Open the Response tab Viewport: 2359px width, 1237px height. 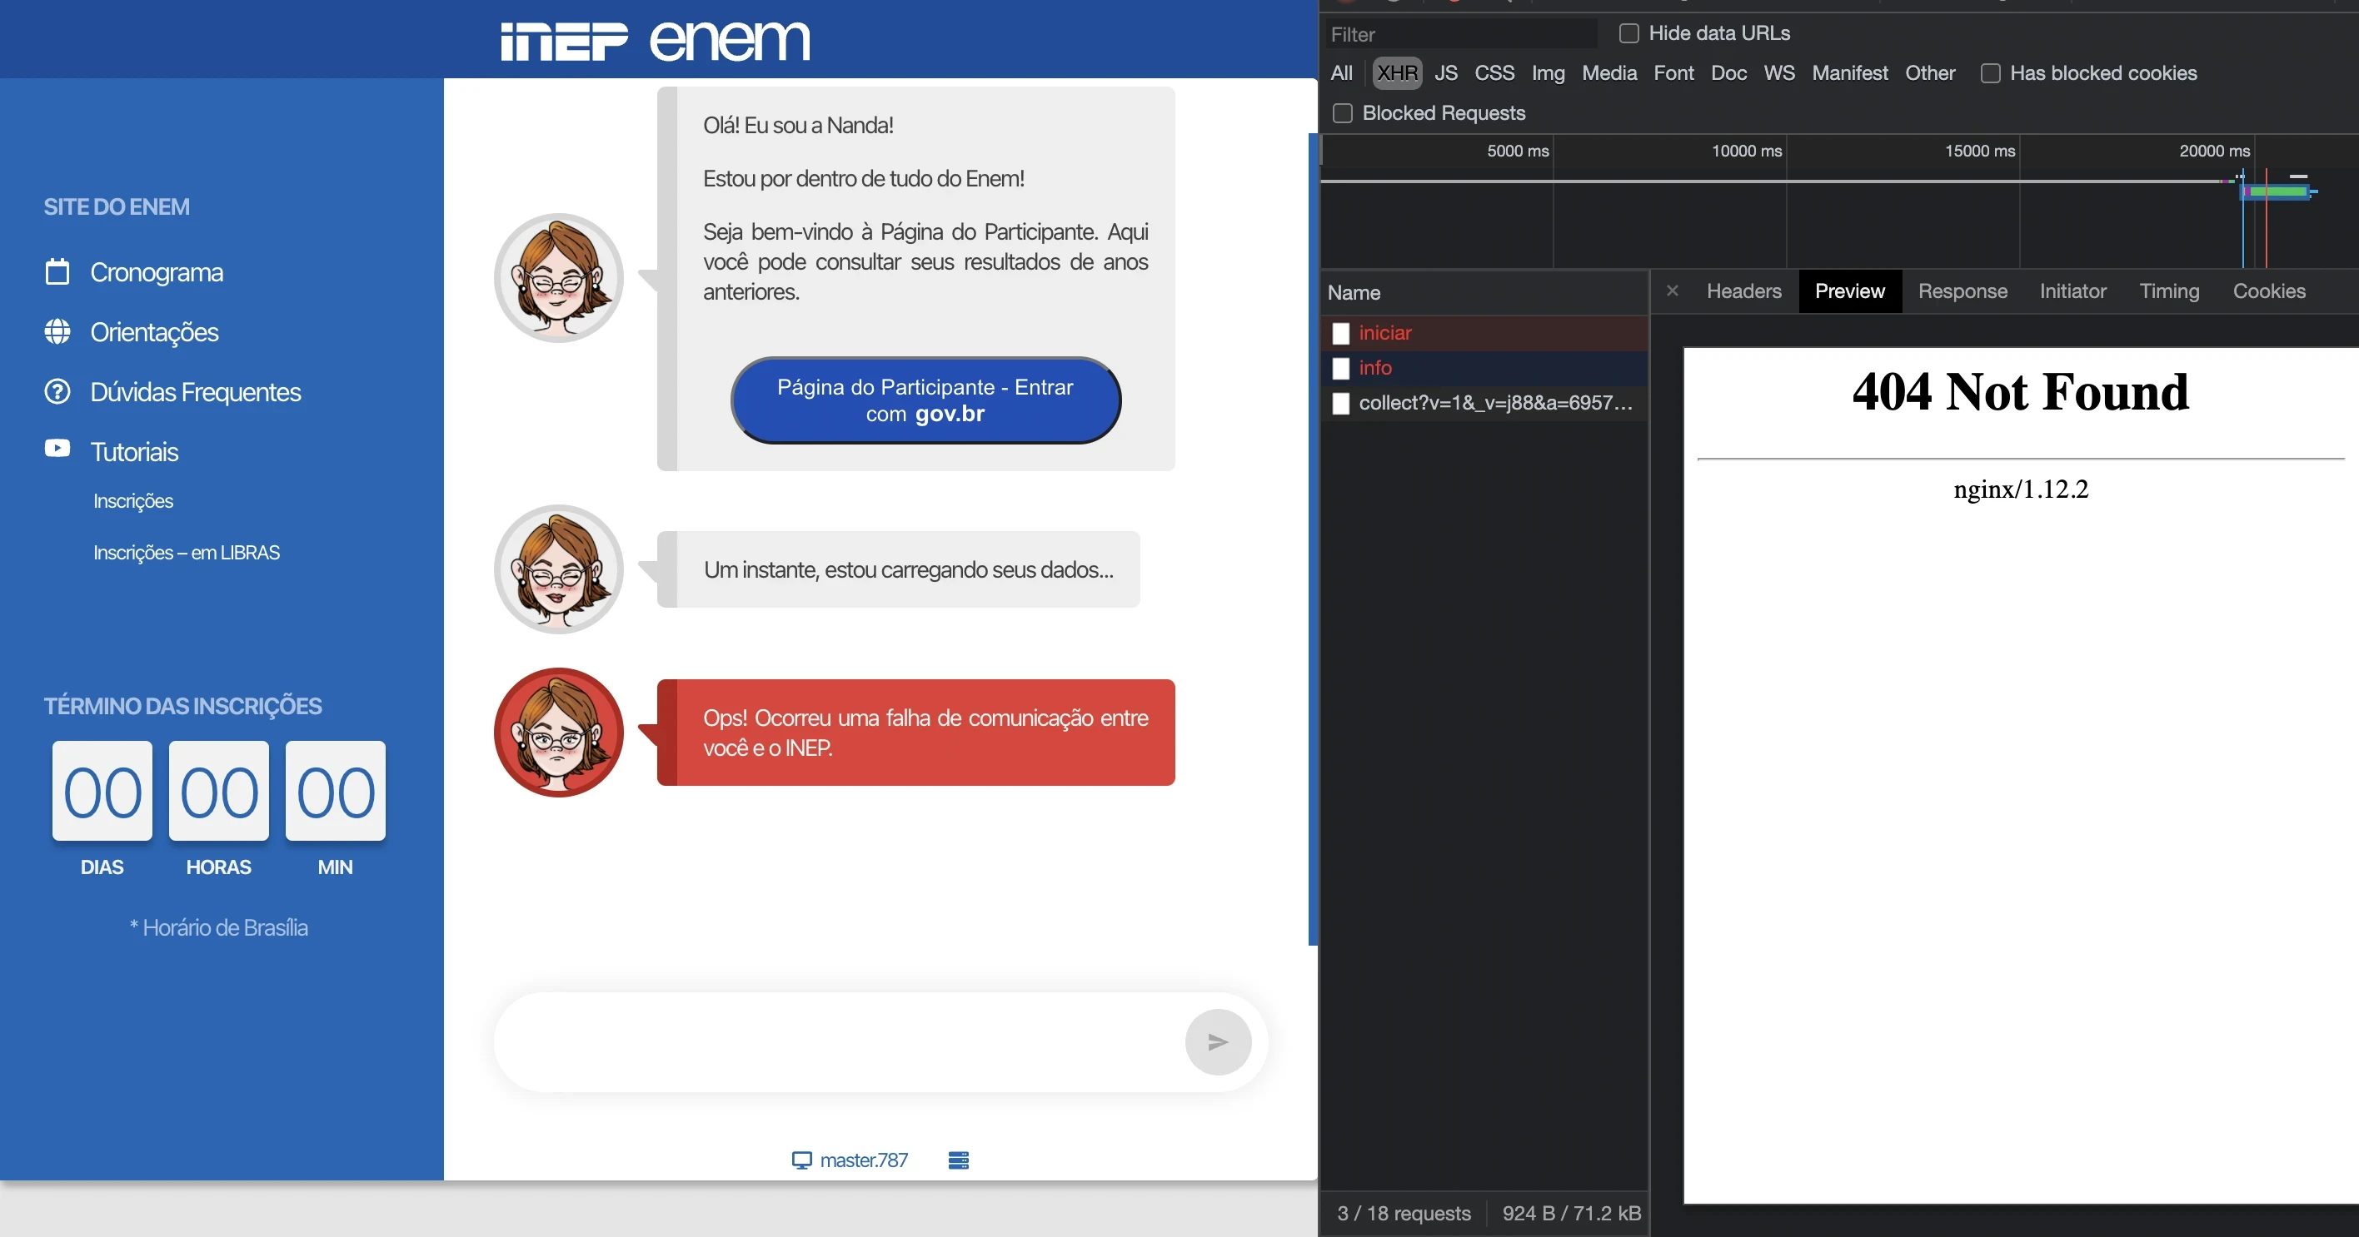[1962, 291]
